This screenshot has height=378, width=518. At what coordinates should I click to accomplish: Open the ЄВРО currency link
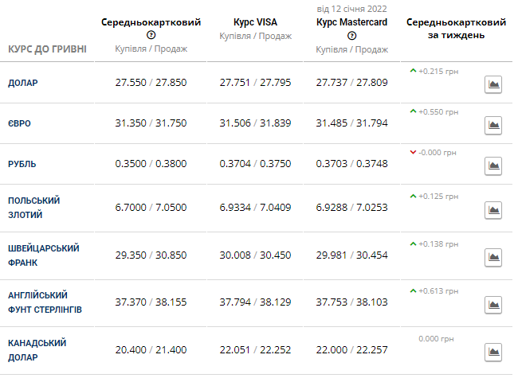[19, 123]
